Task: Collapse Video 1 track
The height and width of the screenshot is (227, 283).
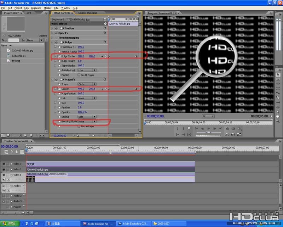Action: click(12, 175)
